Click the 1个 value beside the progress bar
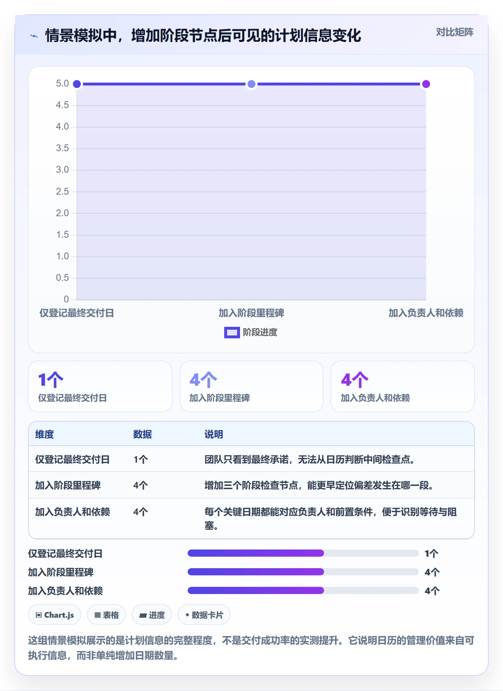The image size is (503, 691). coord(431,553)
